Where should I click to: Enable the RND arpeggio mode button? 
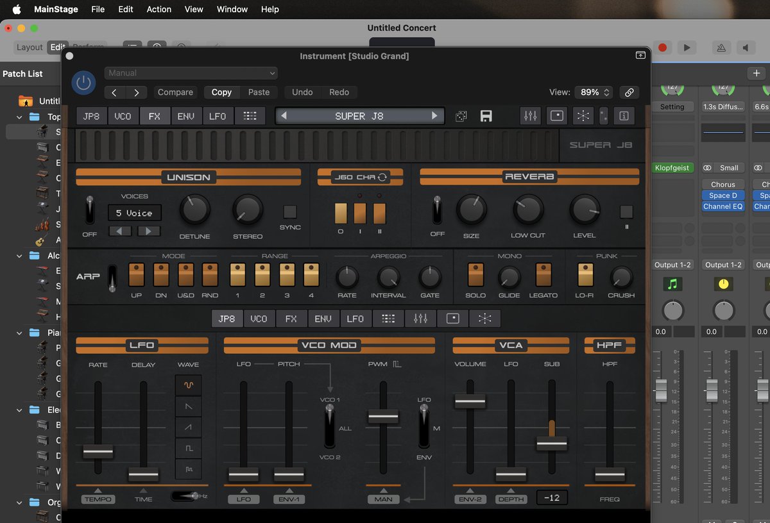click(210, 274)
